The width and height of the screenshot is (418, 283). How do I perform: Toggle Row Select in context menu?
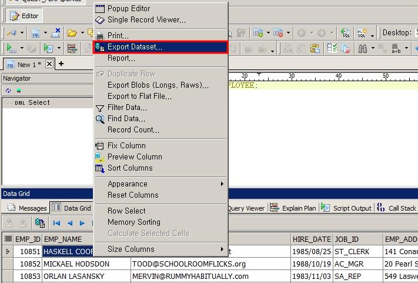(x=126, y=211)
